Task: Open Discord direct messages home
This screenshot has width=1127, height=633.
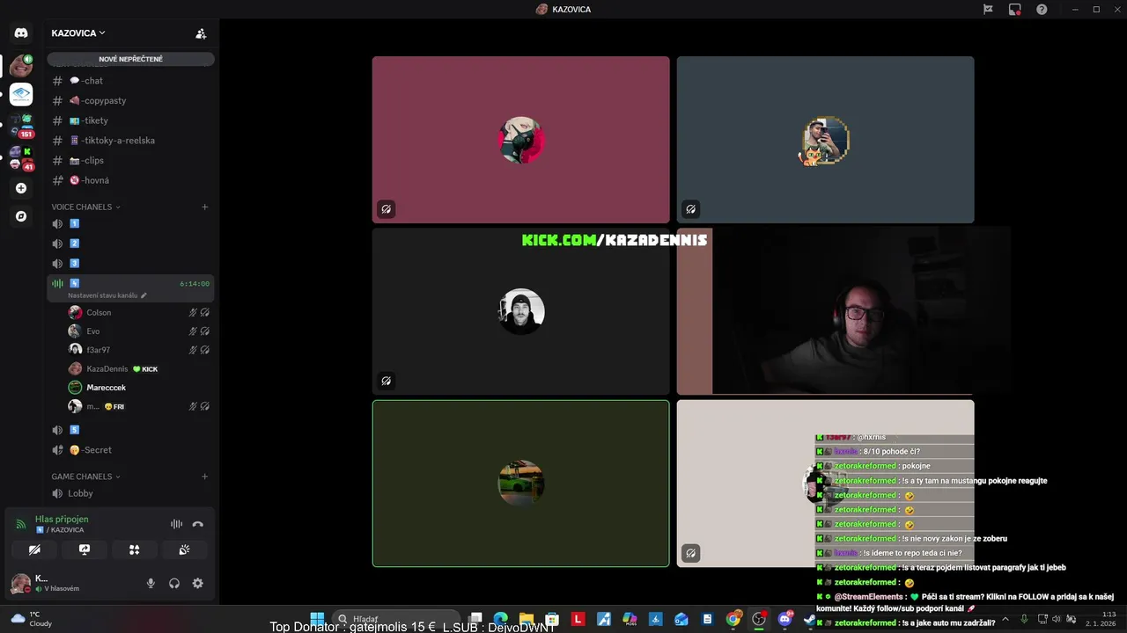Action: [x=21, y=33]
